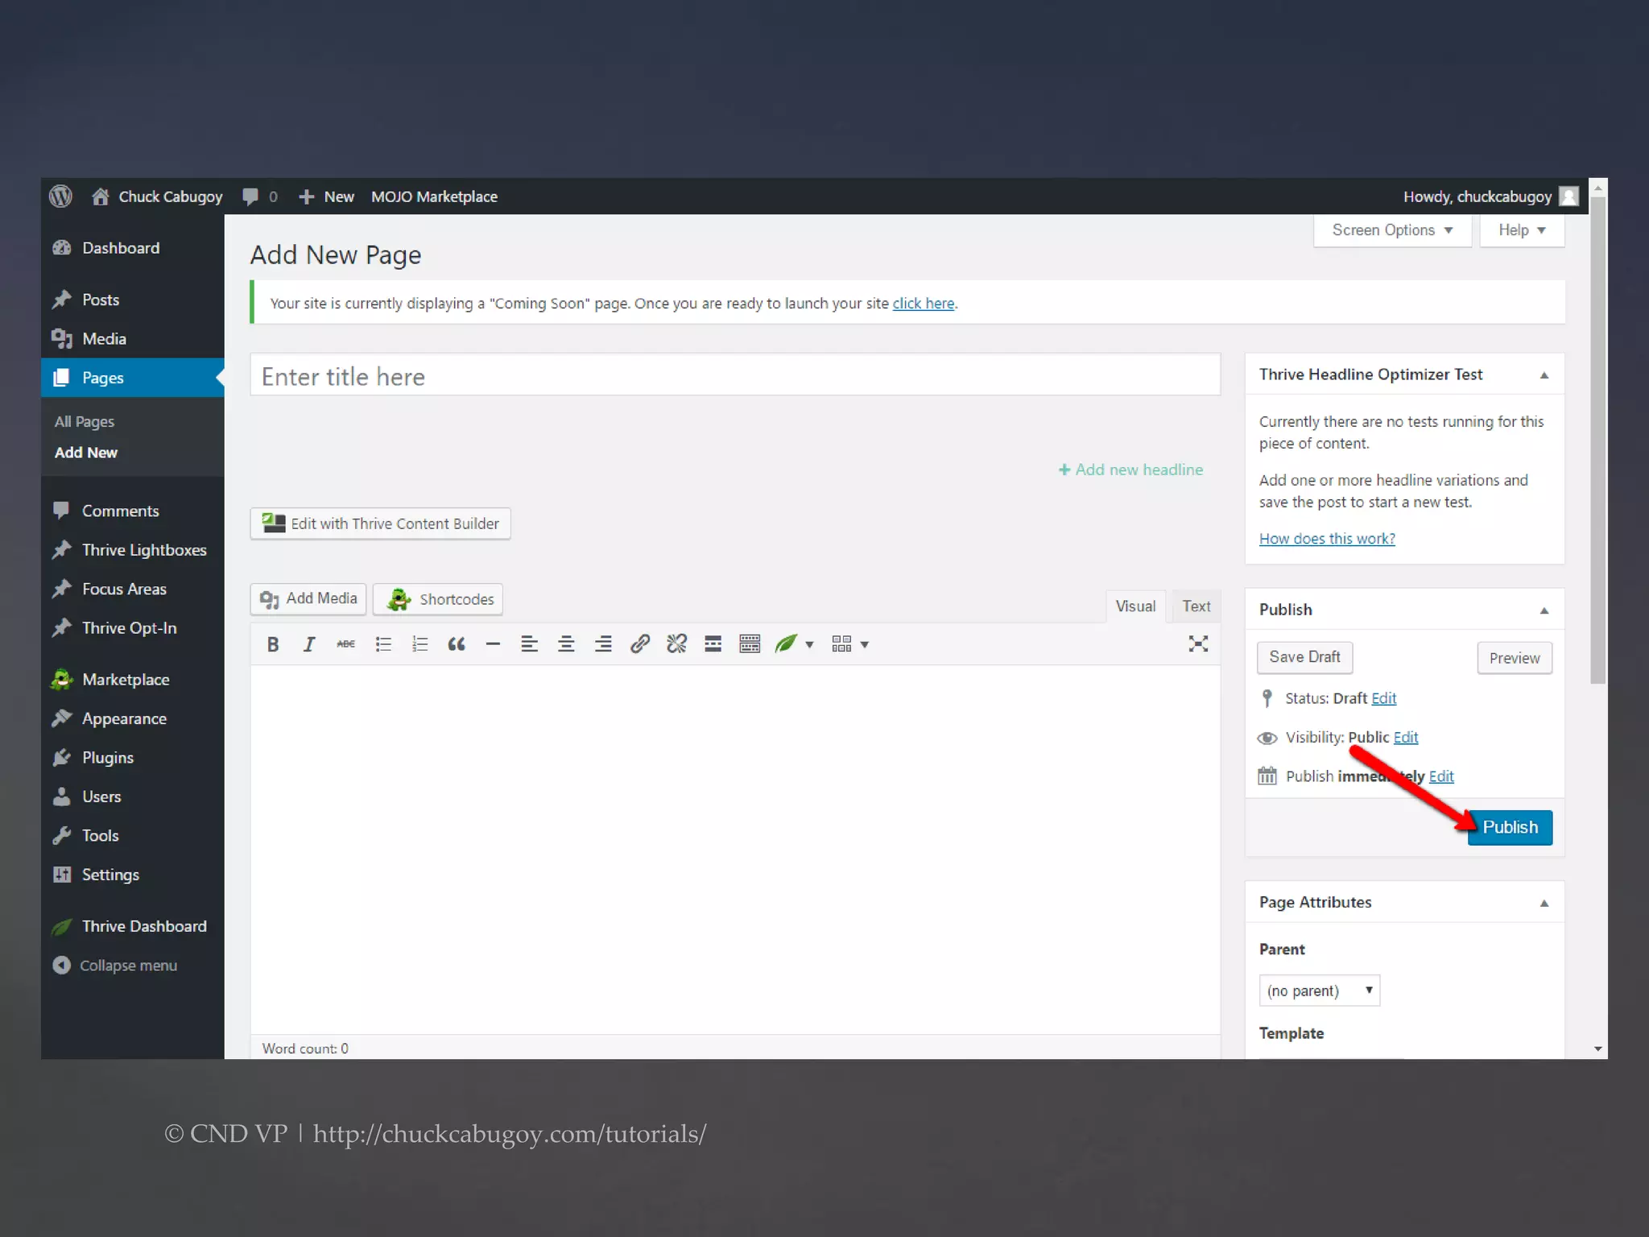Select Pages in the sidebar
1649x1237 pixels.
(x=133, y=378)
